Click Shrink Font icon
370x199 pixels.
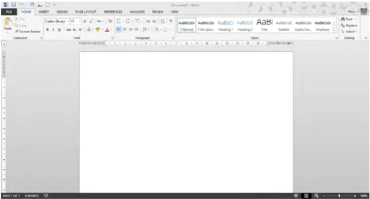tap(91, 22)
